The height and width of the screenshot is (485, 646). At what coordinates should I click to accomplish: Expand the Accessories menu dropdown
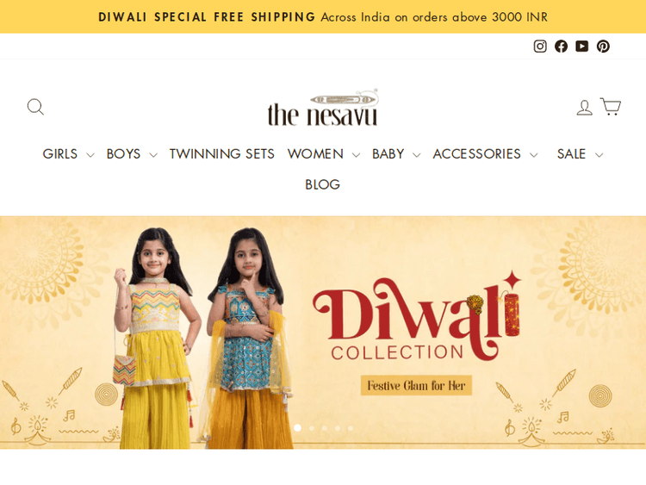pyautogui.click(x=485, y=153)
